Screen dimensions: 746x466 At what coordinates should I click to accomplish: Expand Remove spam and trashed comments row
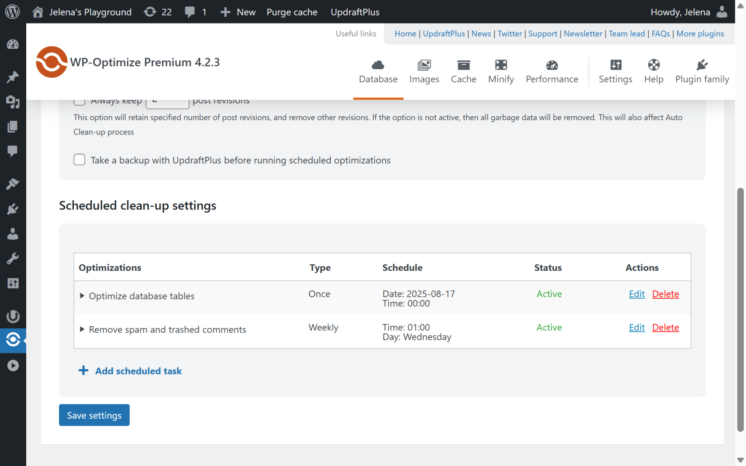coord(82,329)
